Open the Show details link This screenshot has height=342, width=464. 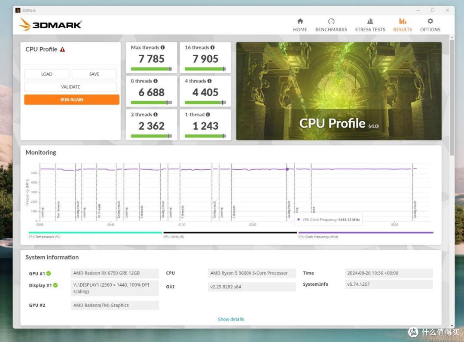231,319
